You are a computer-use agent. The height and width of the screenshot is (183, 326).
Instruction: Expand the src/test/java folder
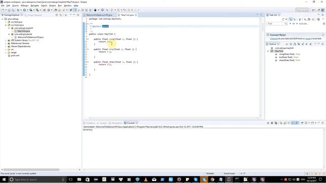[x=6, y=22]
